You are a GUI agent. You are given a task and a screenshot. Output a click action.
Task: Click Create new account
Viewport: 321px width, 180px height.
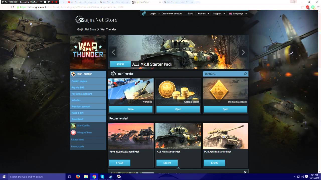coord(172,13)
